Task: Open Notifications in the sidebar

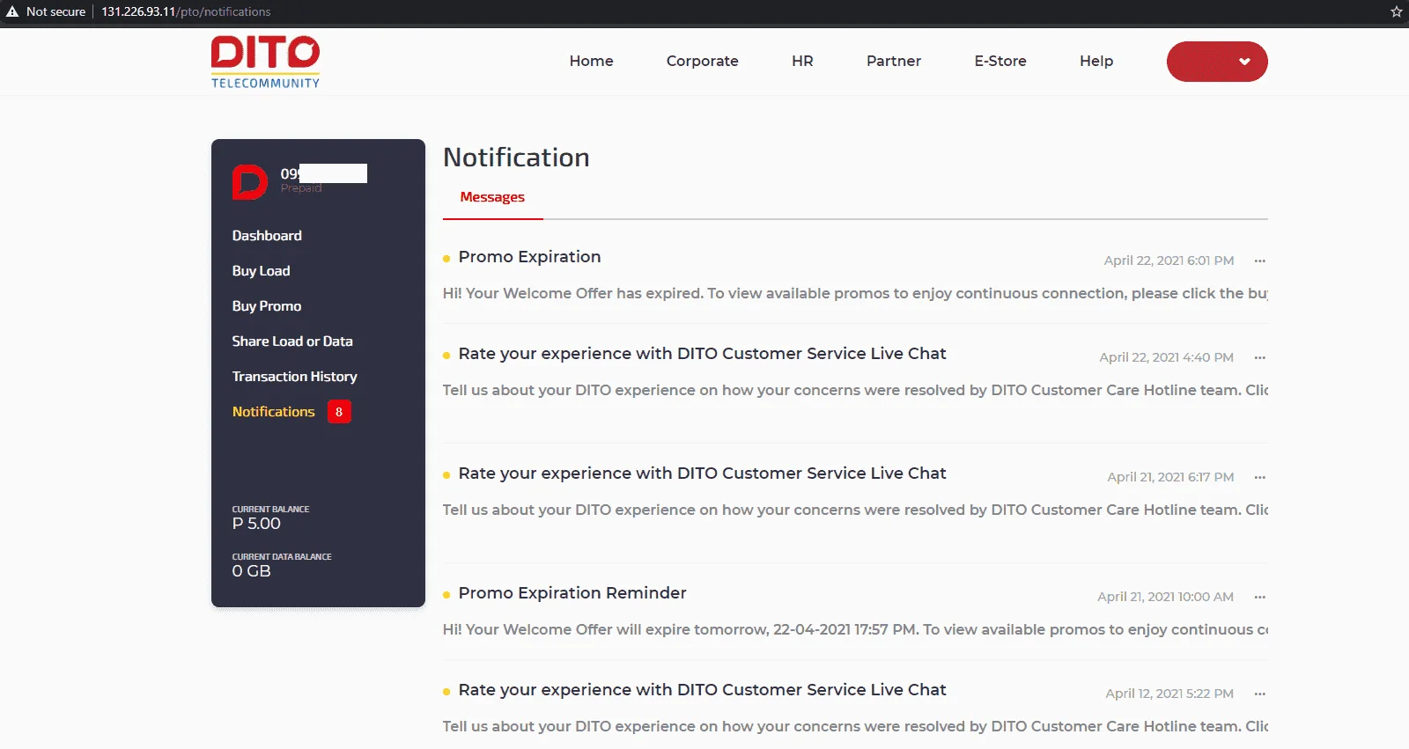Action: click(273, 412)
